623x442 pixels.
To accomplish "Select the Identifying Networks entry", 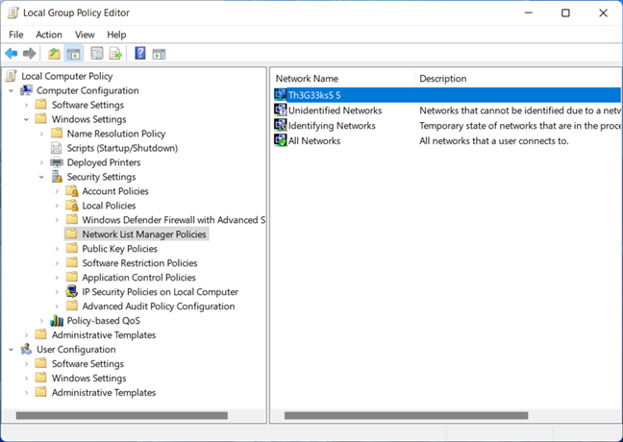I will [332, 126].
